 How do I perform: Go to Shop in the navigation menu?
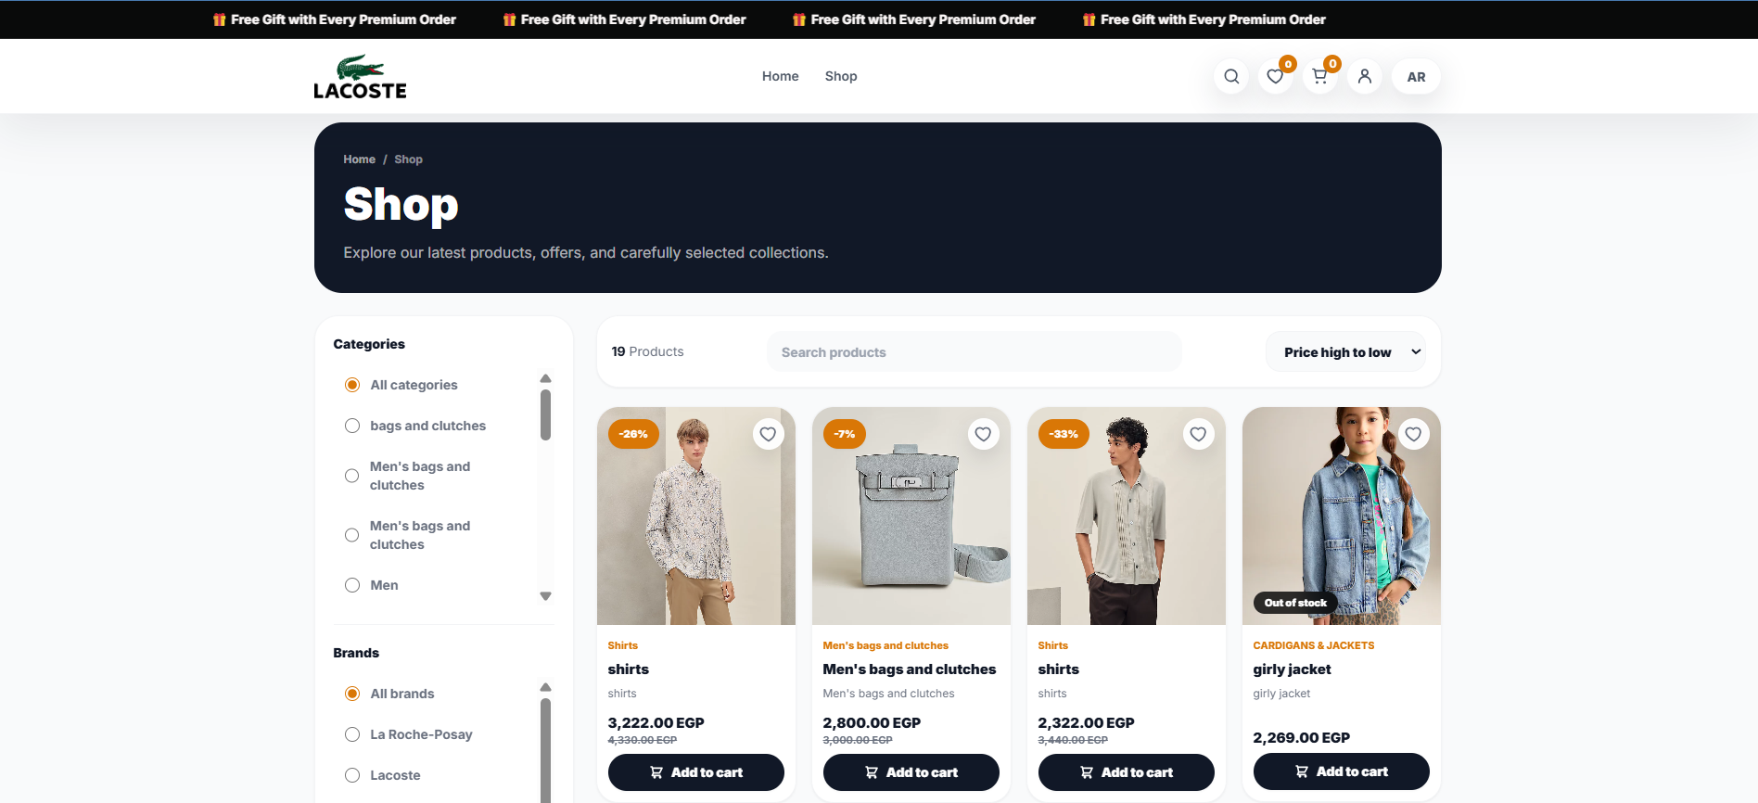[x=841, y=76]
